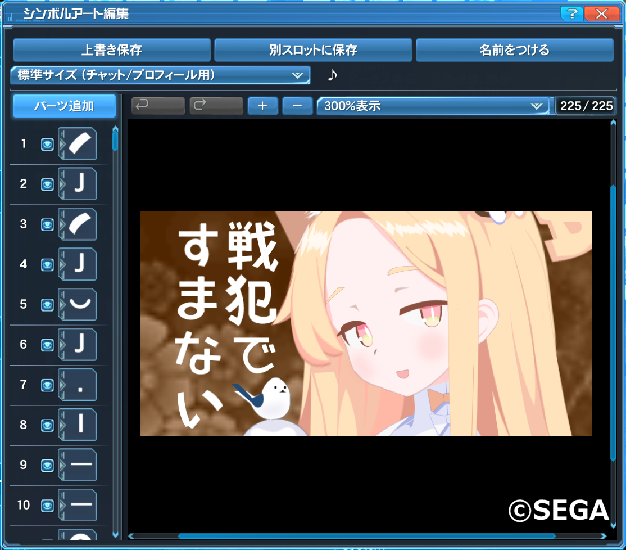
Task: Click the canvas horizontal scrollbar thumb
Action: pos(366,536)
